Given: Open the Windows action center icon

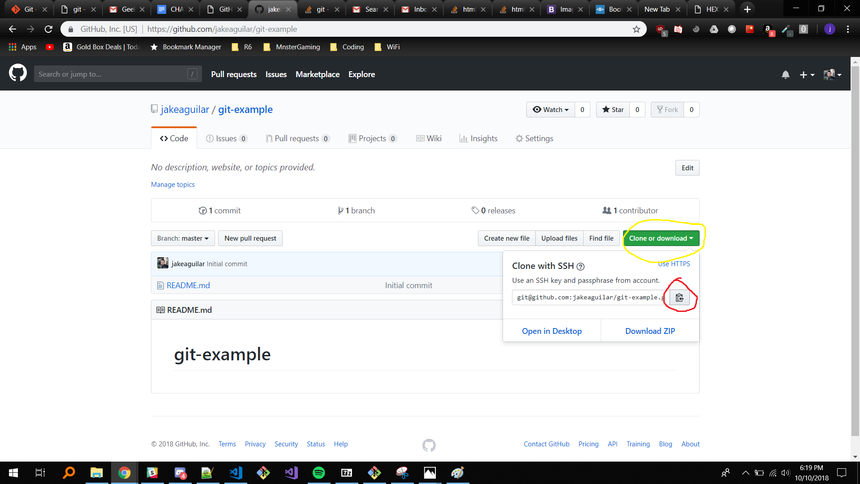Looking at the screenshot, I should click(842, 472).
